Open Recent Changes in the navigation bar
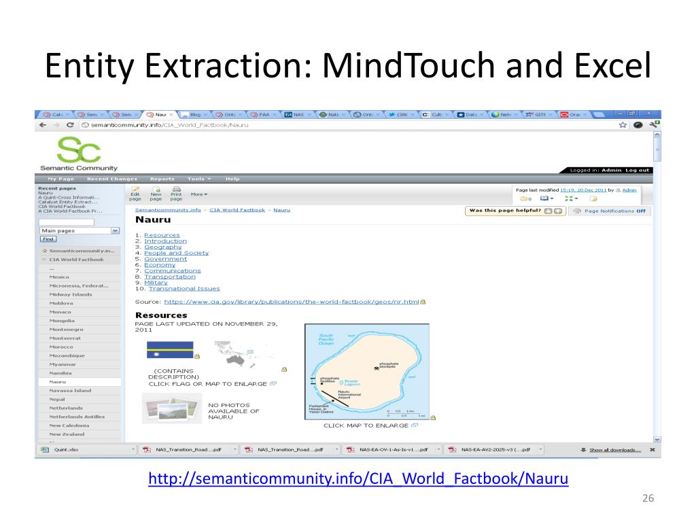 [x=112, y=179]
